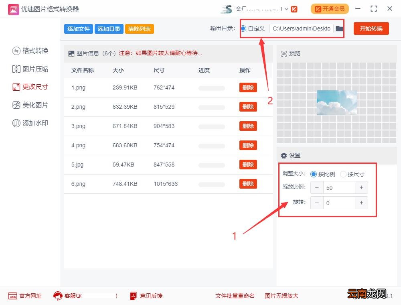Select the 5.jpg file name
Screen dimensions: 401x305
click(77, 165)
